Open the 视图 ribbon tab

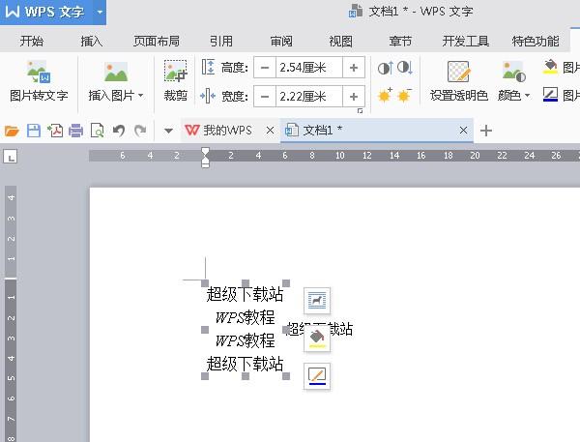coord(340,41)
